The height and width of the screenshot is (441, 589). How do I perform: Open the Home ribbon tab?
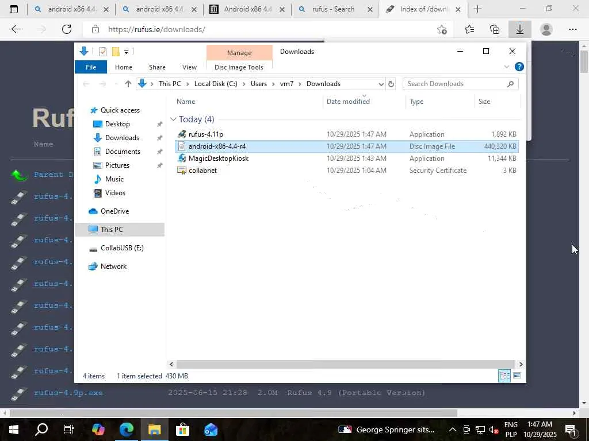[x=124, y=67]
